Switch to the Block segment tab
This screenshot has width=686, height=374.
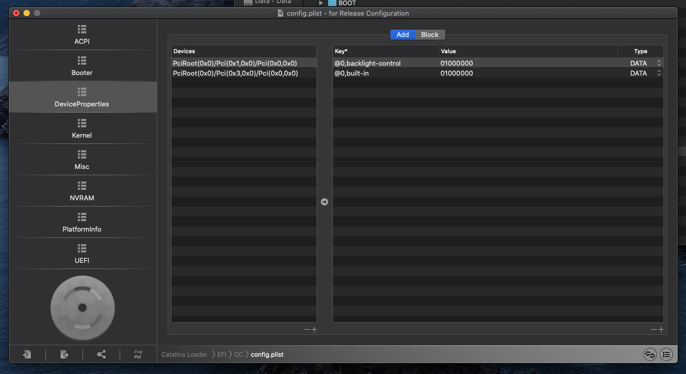point(430,34)
